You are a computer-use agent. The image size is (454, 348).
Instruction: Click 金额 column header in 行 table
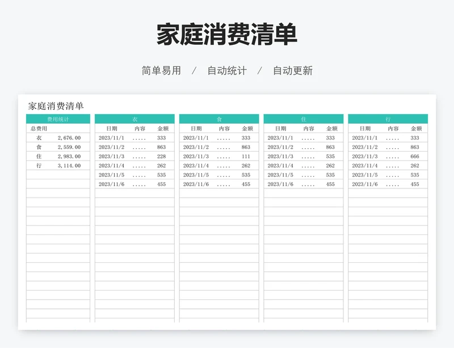point(417,129)
